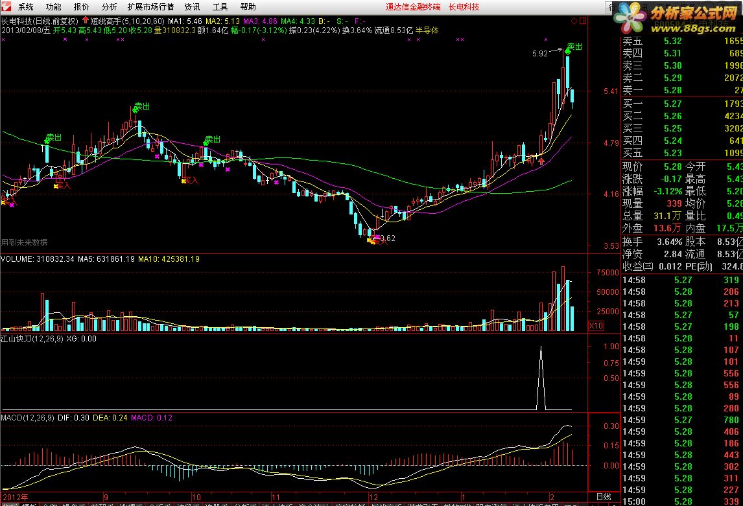Viewport: 743px width, 506px height.
Task: Click the Tongdaxin app logo icon
Action: coord(6,6)
